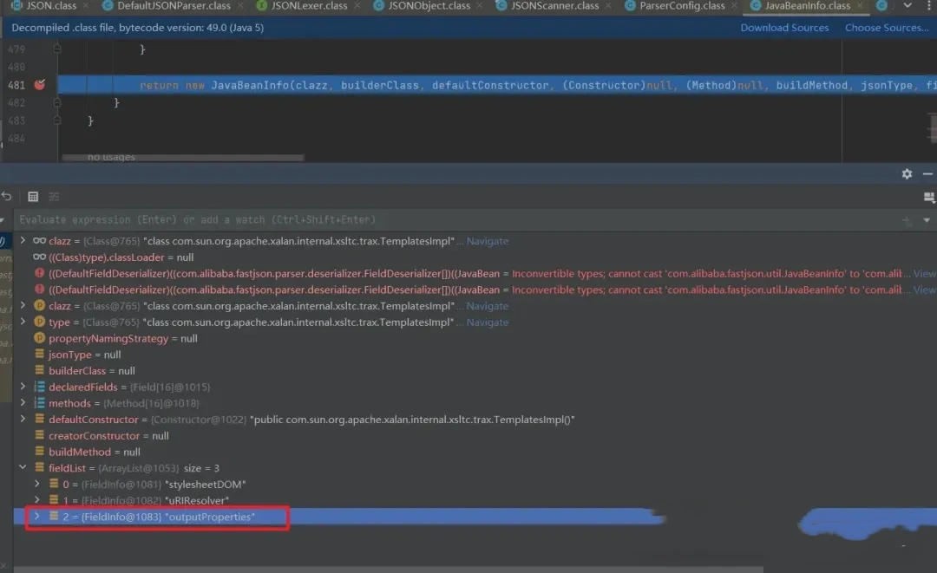The width and height of the screenshot is (937, 573).
Task: Open the editor tabs more-options icon
Action: pyautogui.click(x=929, y=5)
